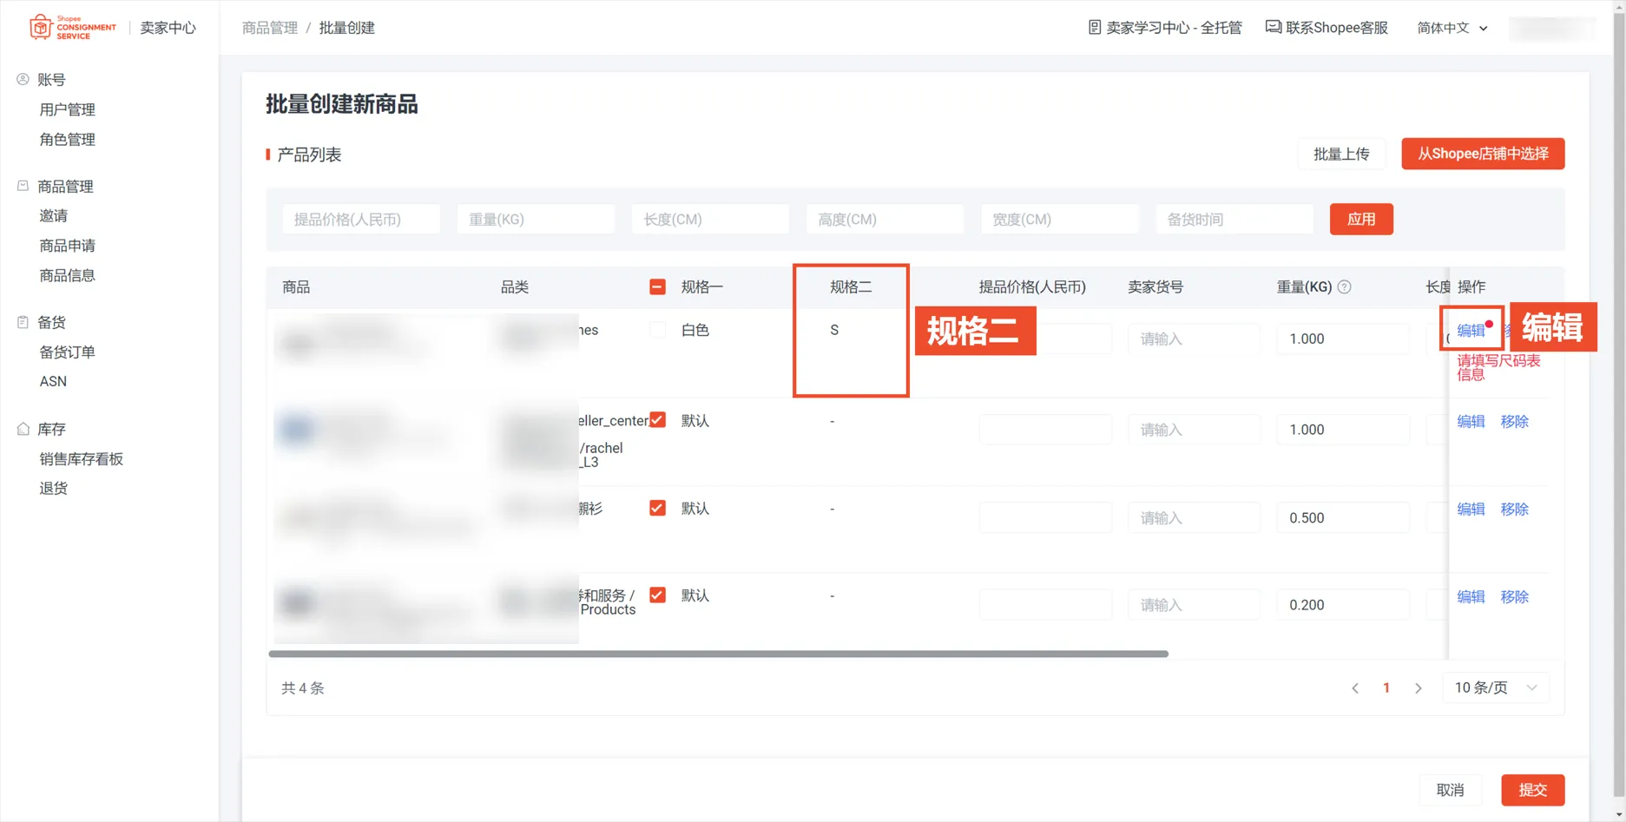Click the 从Shopee店铺中选择 button

tap(1482, 154)
